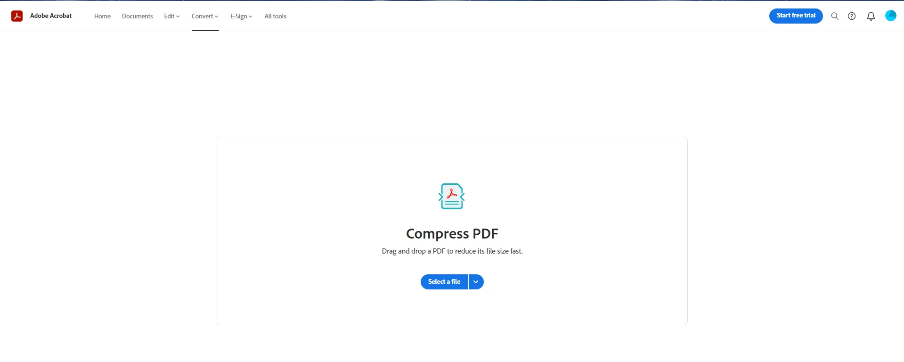The image size is (904, 362).
Task: Click the Start free trial button
Action: tap(796, 16)
